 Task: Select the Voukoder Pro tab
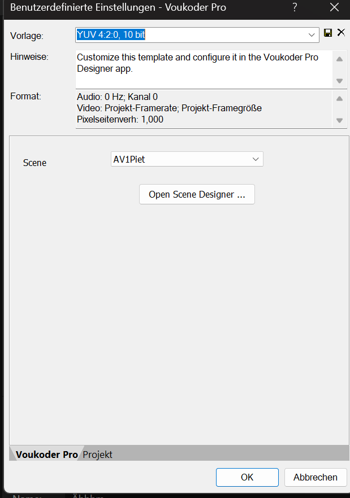point(47,455)
